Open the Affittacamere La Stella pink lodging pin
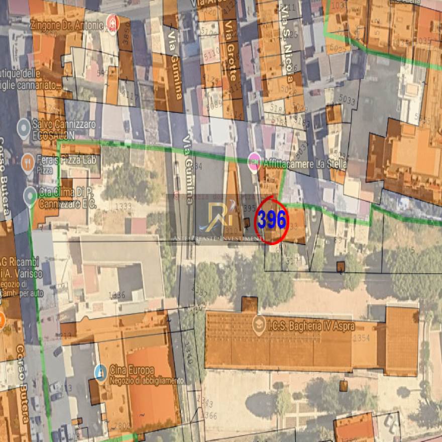 (254, 162)
